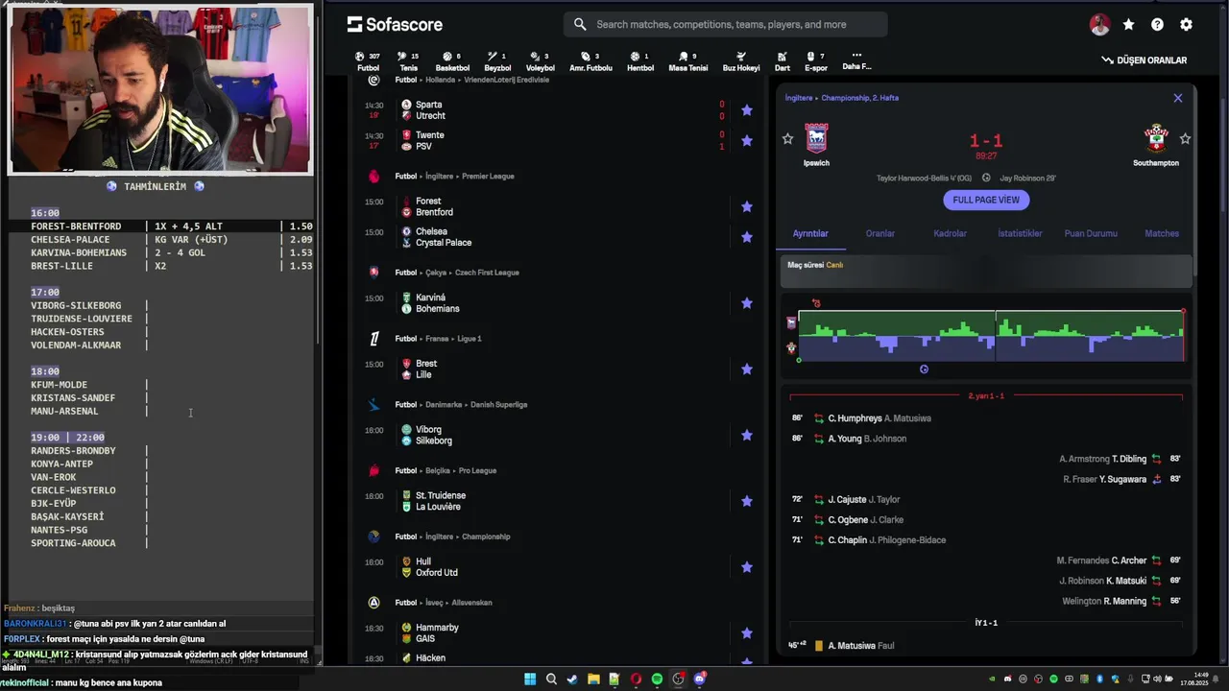The image size is (1229, 691).
Task: Open the help question mark icon
Action: (1158, 25)
